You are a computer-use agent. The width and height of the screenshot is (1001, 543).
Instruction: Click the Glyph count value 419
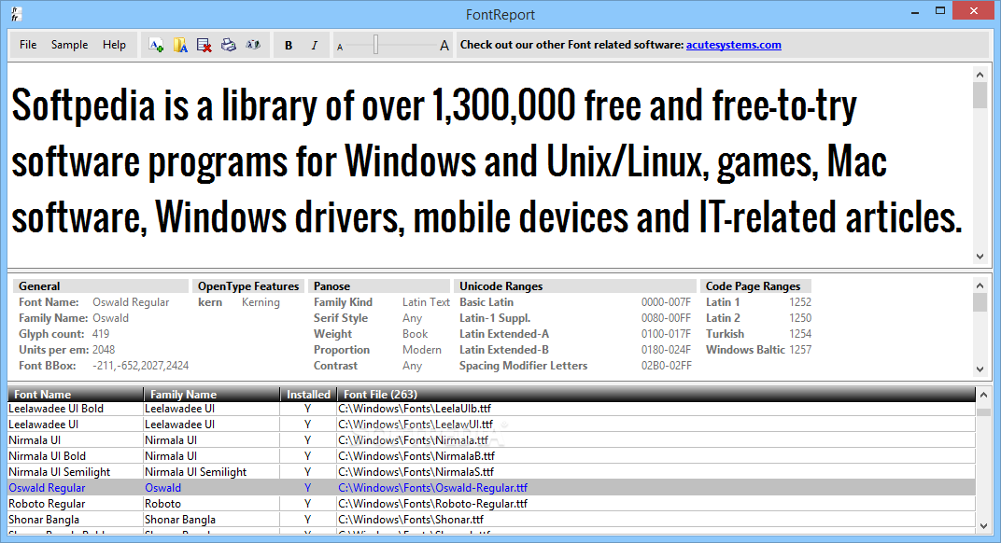pyautogui.click(x=101, y=334)
